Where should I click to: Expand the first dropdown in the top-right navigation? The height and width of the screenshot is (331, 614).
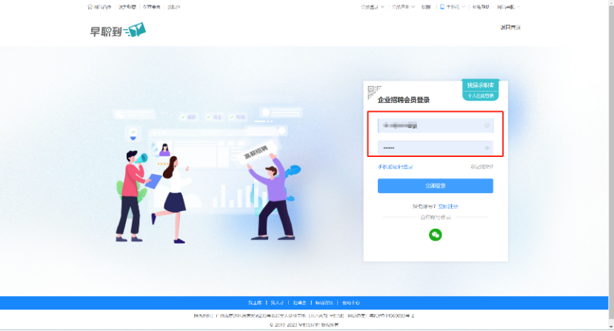[x=373, y=7]
